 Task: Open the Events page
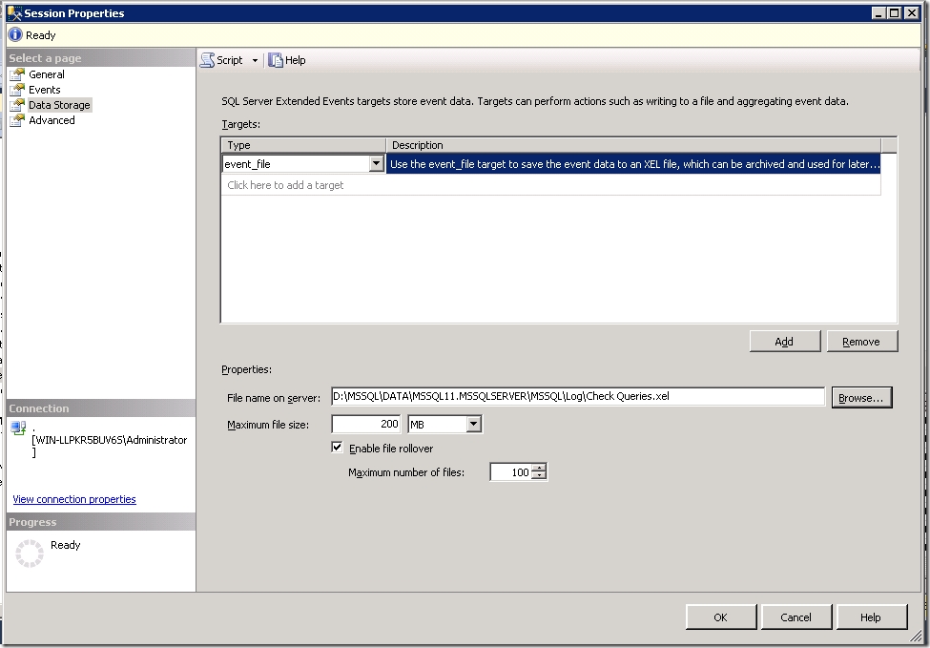click(45, 90)
